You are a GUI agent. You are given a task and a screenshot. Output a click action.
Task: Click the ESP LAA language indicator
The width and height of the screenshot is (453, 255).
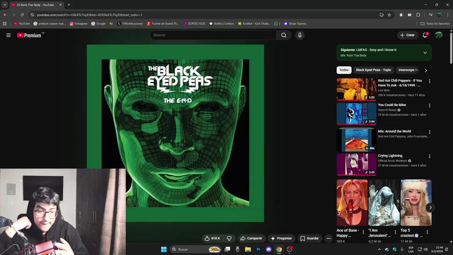point(411,249)
